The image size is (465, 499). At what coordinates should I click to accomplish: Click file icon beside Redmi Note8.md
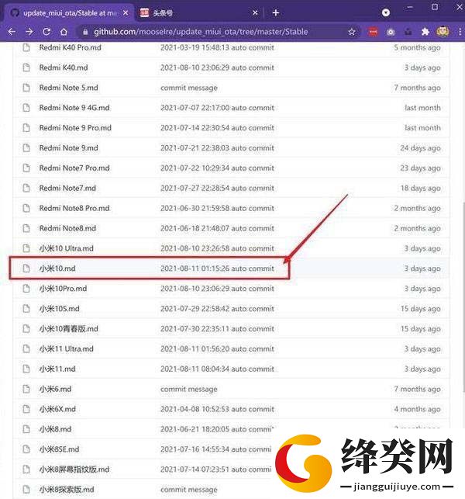coord(26,228)
